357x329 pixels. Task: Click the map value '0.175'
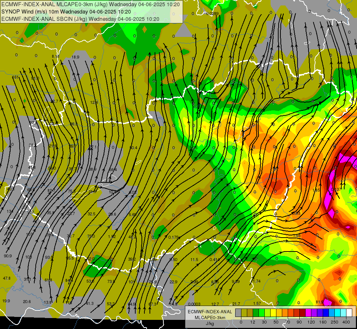(174, 237)
